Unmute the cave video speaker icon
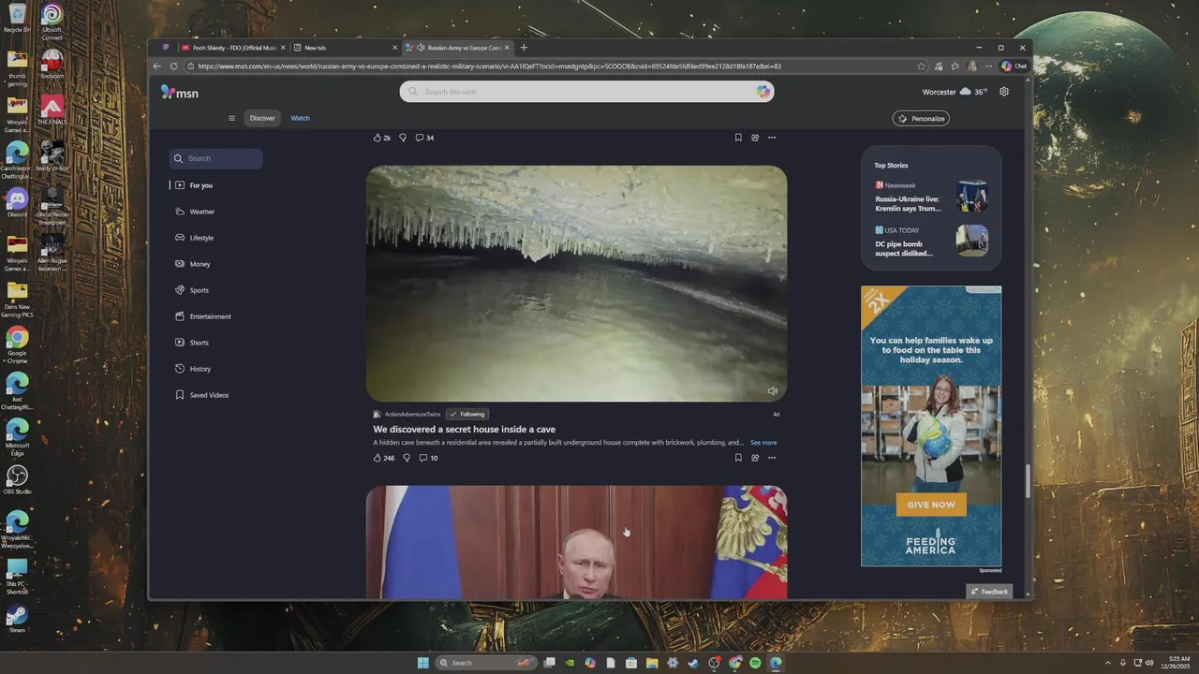Image resolution: width=1199 pixels, height=674 pixels. [772, 391]
